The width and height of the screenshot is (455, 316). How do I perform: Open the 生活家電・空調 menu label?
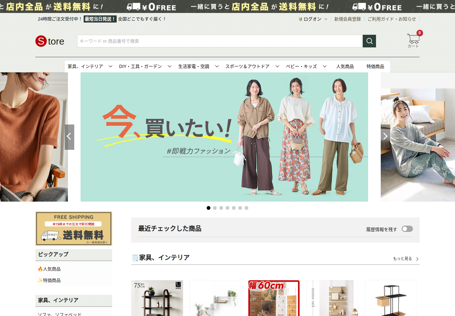[194, 66]
